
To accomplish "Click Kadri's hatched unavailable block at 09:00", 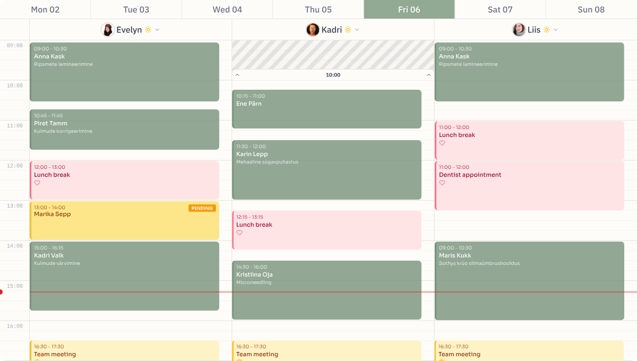I will click(x=333, y=55).
